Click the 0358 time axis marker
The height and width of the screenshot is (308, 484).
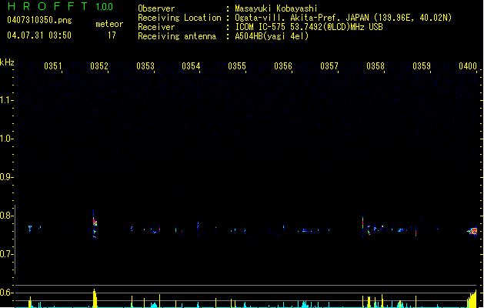pyautogui.click(x=376, y=65)
